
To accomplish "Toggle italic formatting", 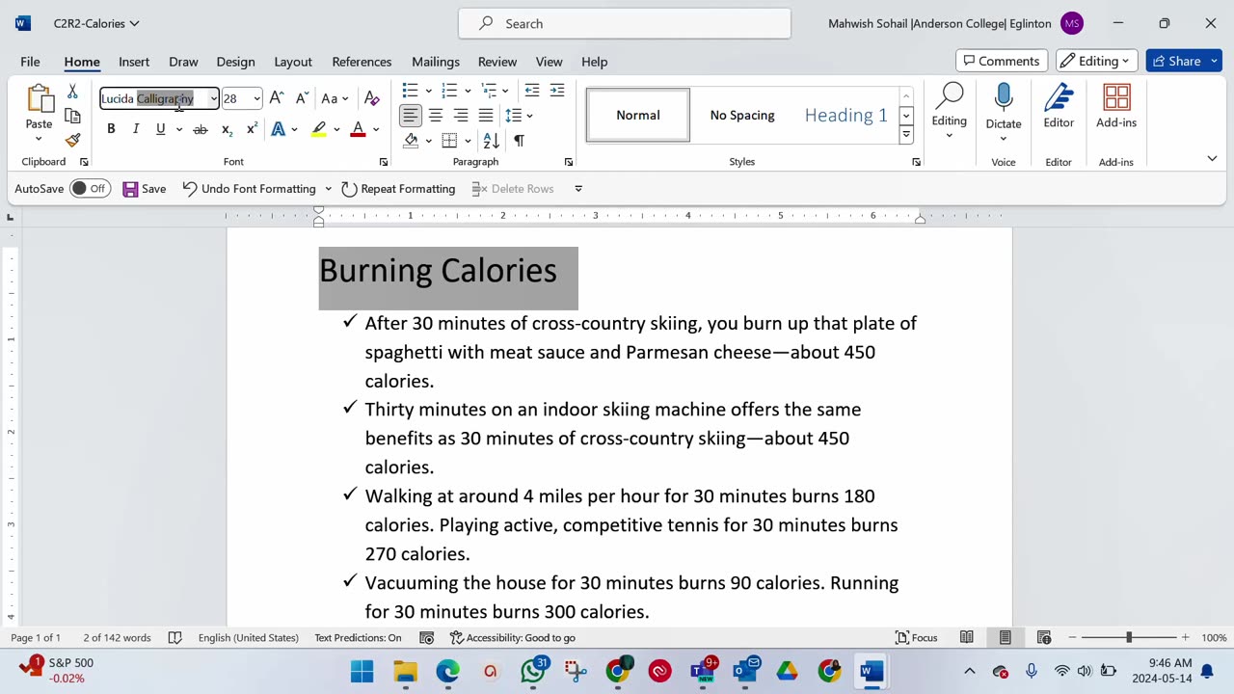I will click(136, 129).
